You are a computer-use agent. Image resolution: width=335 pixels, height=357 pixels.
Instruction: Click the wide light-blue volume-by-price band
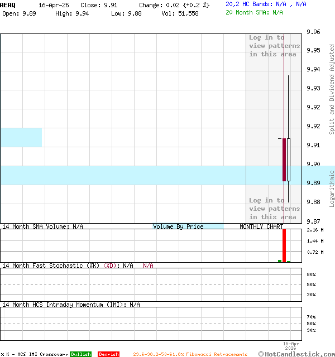point(123,175)
